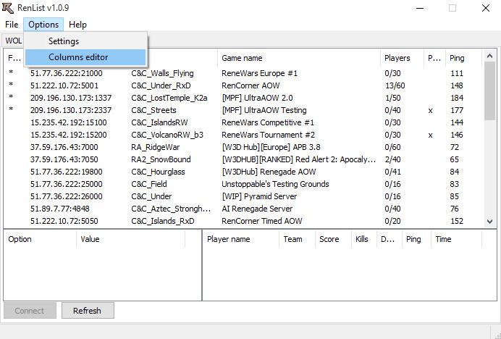Open the Help menu
Image resolution: width=501 pixels, height=339 pixels.
pos(77,25)
